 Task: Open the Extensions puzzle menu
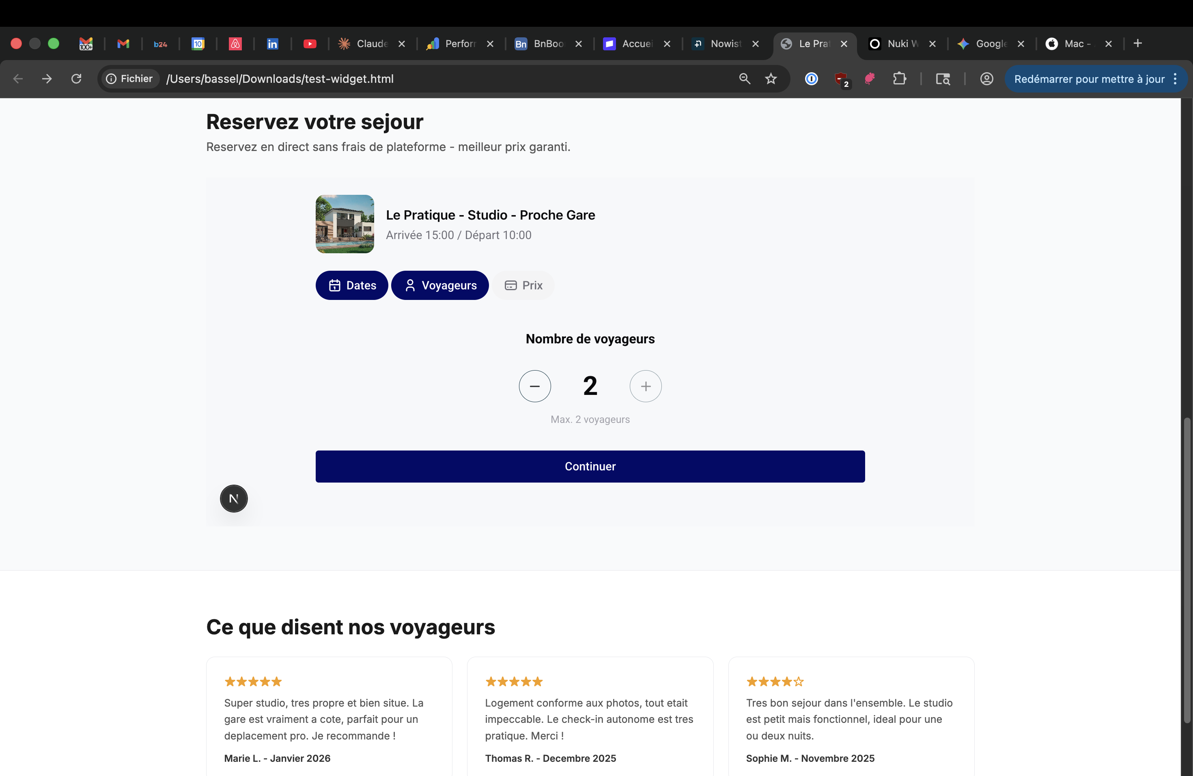tap(900, 79)
